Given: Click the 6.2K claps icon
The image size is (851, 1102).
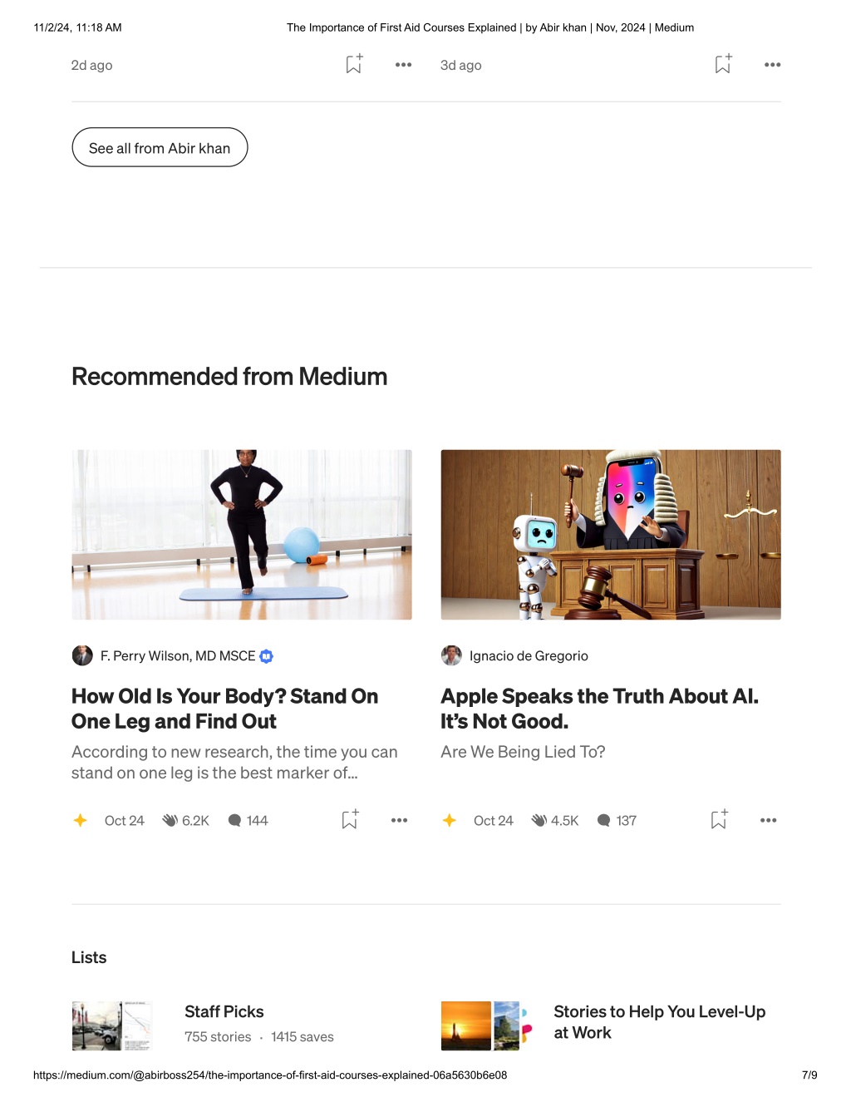Looking at the screenshot, I should coord(170,820).
